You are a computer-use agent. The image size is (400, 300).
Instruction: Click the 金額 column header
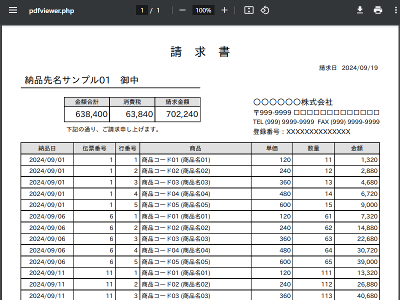357,148
